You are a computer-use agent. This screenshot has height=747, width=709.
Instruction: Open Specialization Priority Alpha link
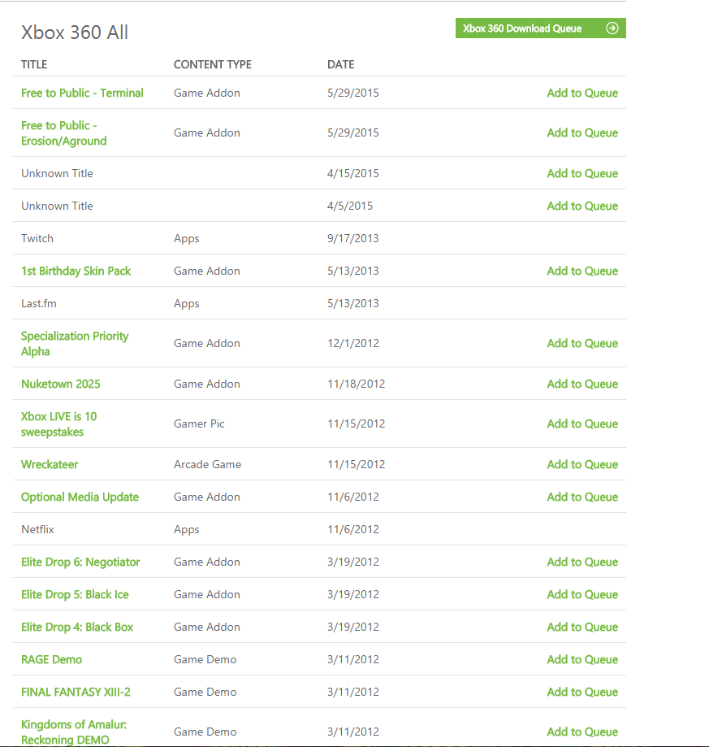pyautogui.click(x=75, y=344)
